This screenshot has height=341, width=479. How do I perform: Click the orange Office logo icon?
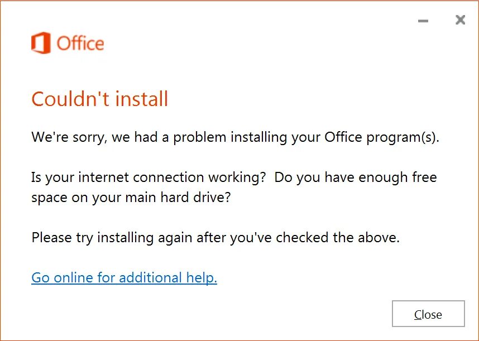[41, 43]
